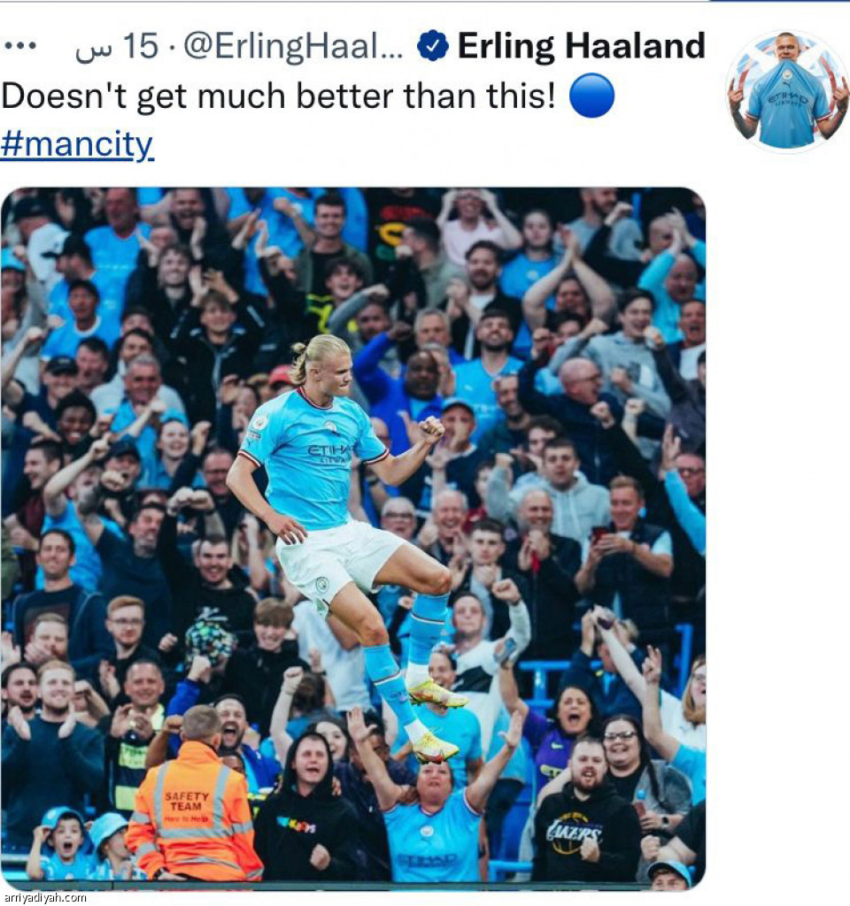Click the blue tab indicator line at top
The height and width of the screenshot is (906, 850).
779,1
